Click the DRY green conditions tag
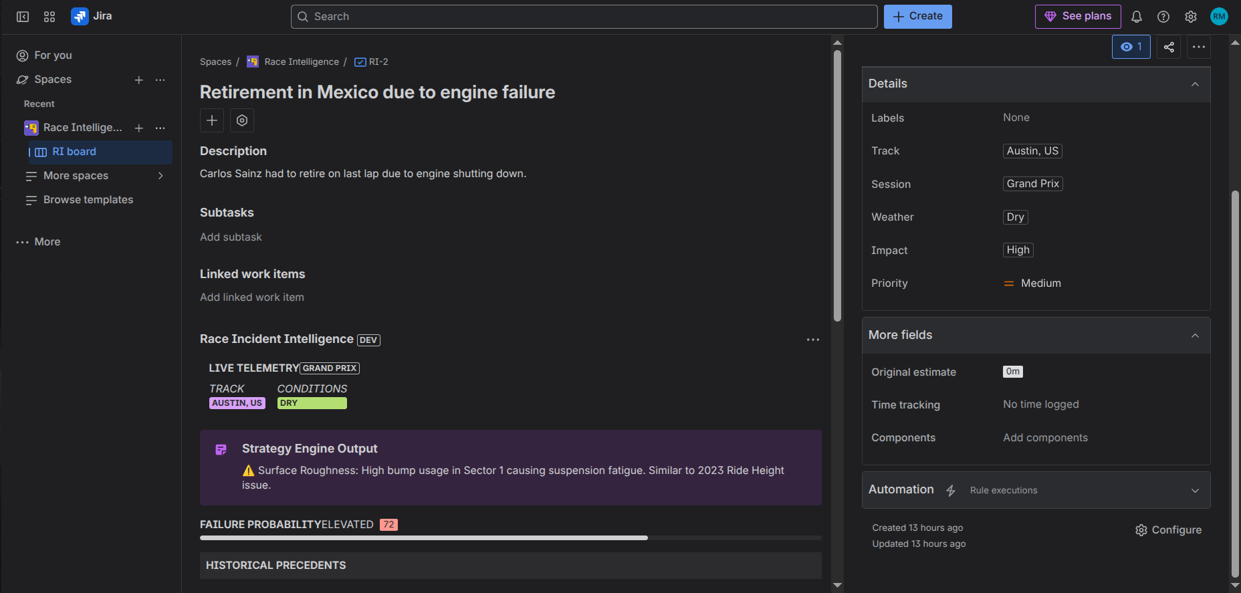This screenshot has width=1241, height=593. [312, 403]
